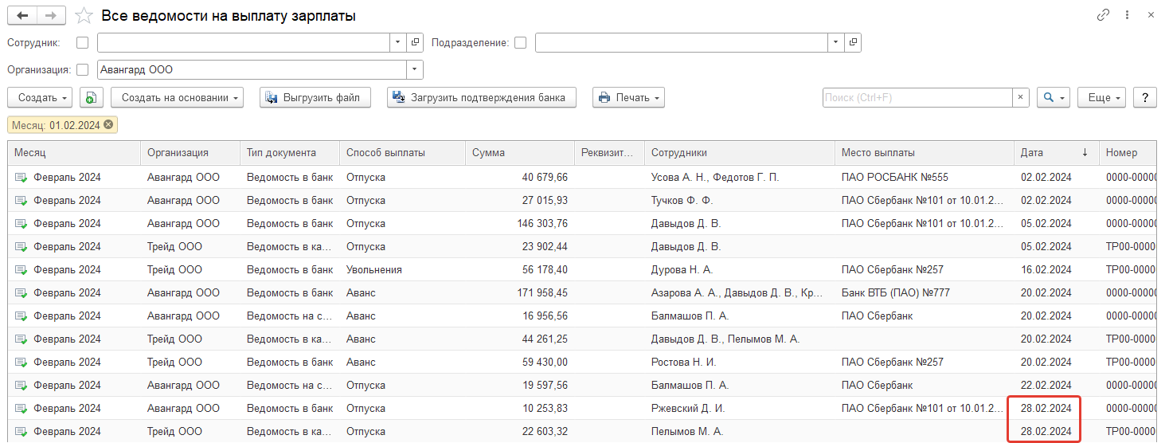Screen dimensions: 1169x443
Task: Open the three-dot options menu at top right
Action: tap(1127, 15)
